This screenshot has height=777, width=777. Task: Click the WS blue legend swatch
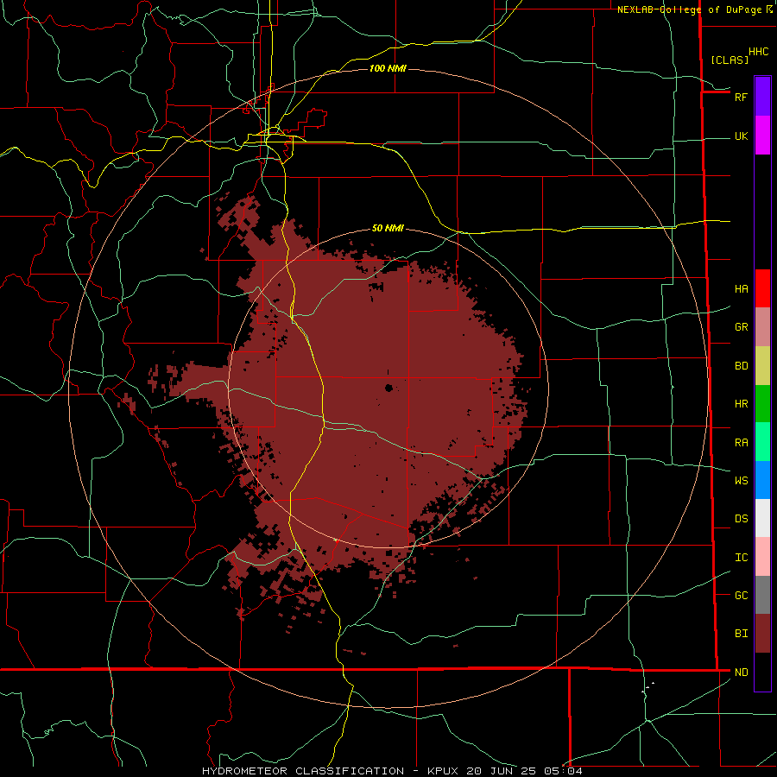coord(762,480)
